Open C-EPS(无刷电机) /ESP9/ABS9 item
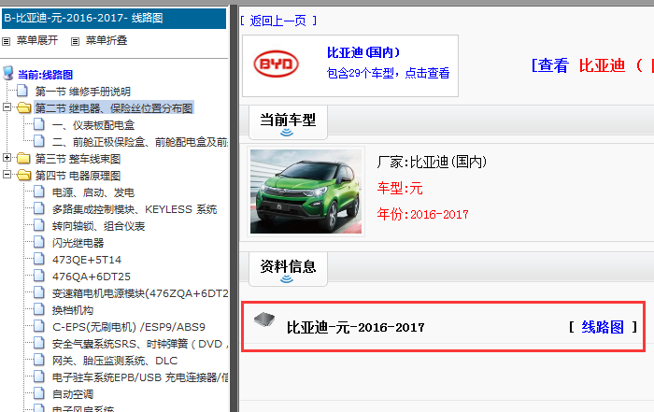The width and height of the screenshot is (654, 412). pos(129,327)
